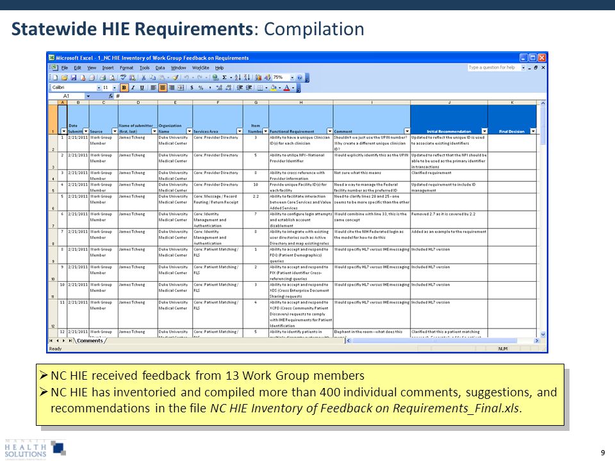
Task: Click the vertical scrollbar down arrow
Action: point(543,334)
